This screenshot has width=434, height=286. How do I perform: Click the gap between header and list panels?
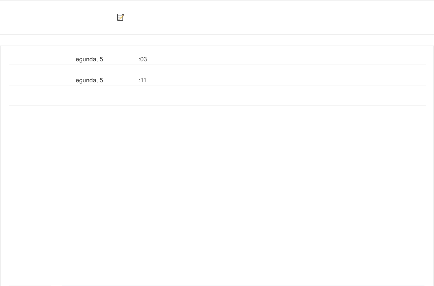217,40
